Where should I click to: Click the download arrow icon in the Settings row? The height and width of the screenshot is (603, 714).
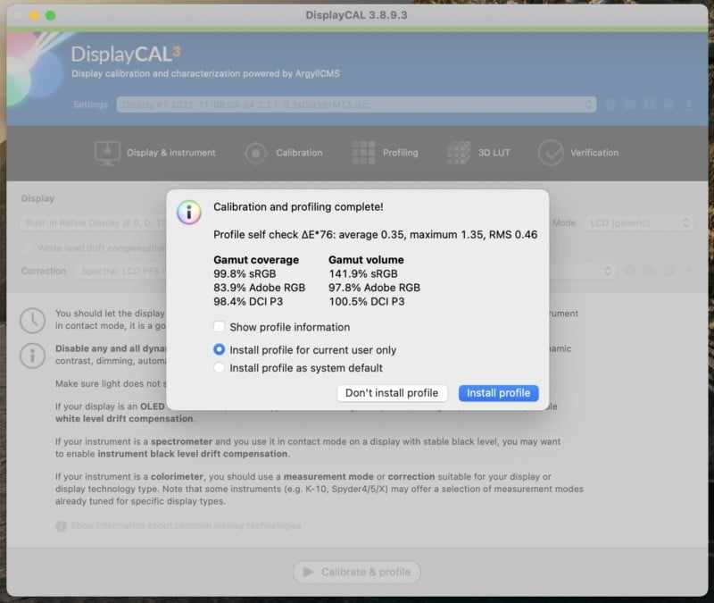coord(688,105)
